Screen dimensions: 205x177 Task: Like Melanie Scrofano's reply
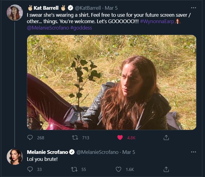coord(119,169)
